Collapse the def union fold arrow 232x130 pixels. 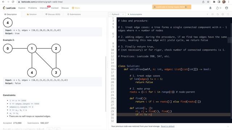click(115, 108)
